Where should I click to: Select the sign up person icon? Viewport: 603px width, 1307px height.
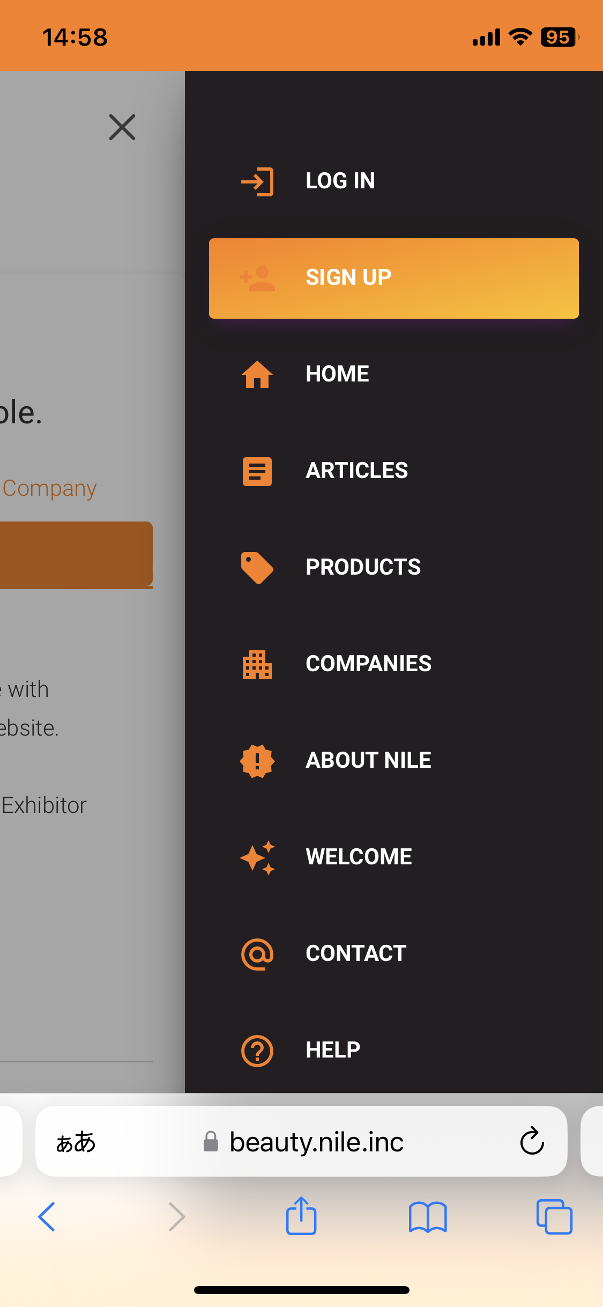pyautogui.click(x=257, y=278)
